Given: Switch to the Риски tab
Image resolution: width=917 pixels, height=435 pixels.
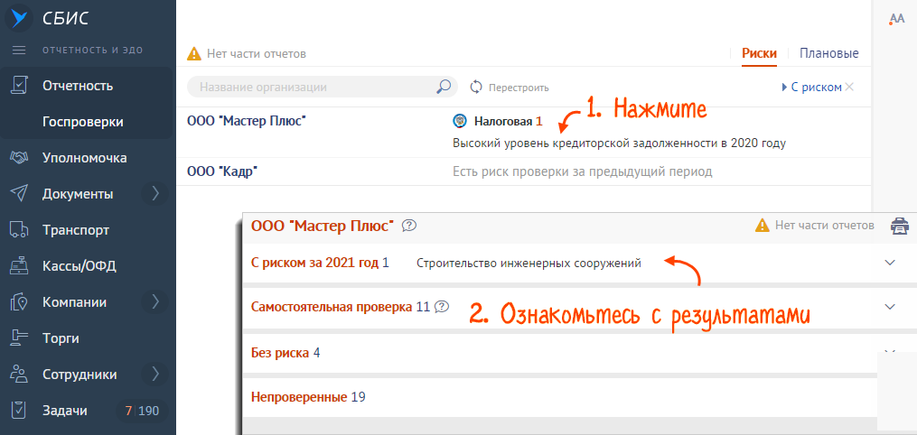Looking at the screenshot, I should [759, 54].
